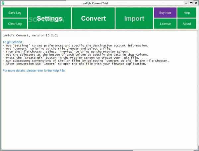199x151 pixels.
Task: Open the Import function
Action: pyautogui.click(x=134, y=18)
